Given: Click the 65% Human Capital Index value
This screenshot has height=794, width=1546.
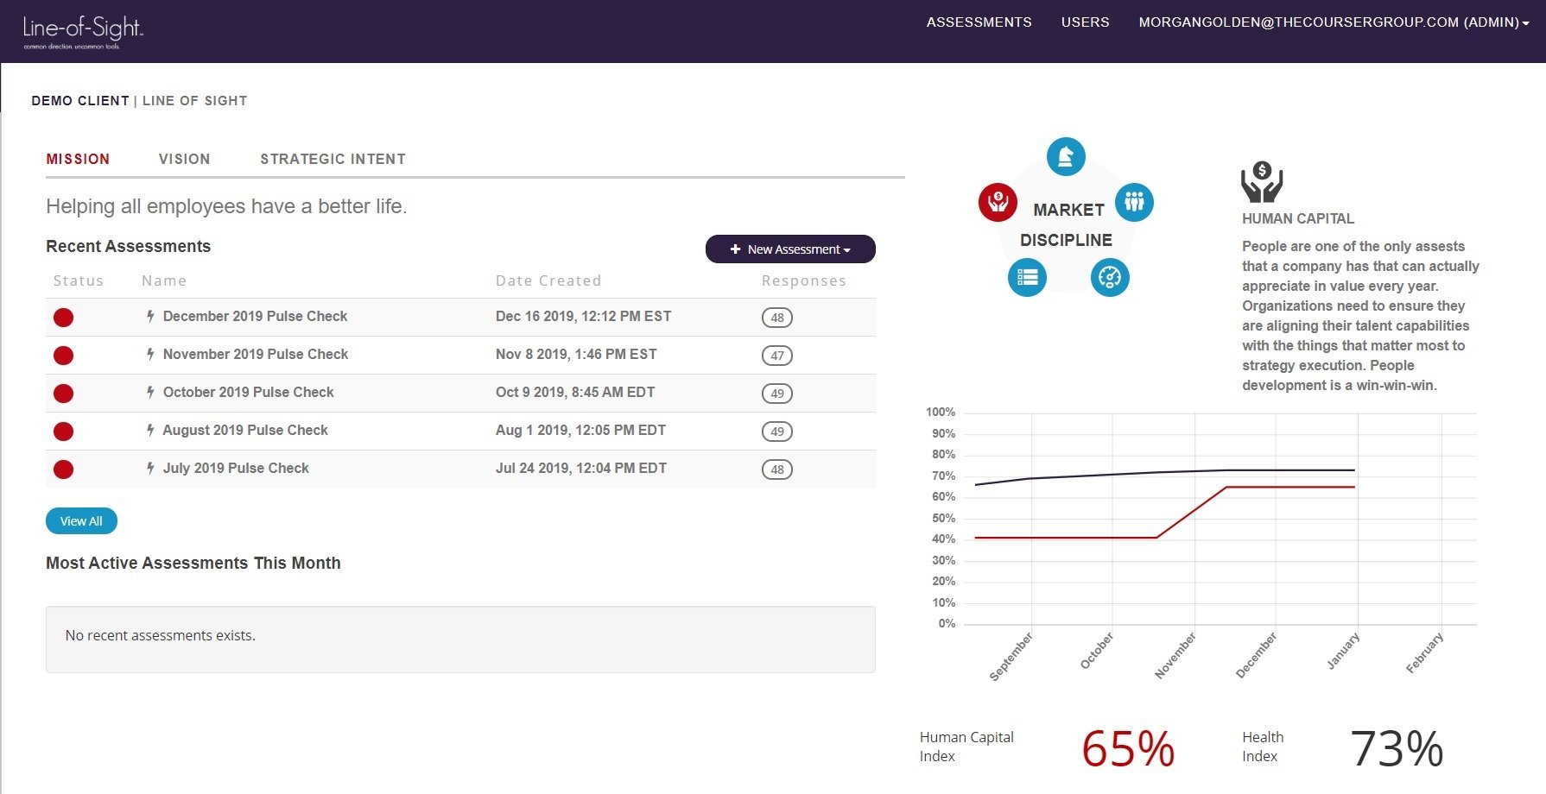Looking at the screenshot, I should pos(1128,748).
